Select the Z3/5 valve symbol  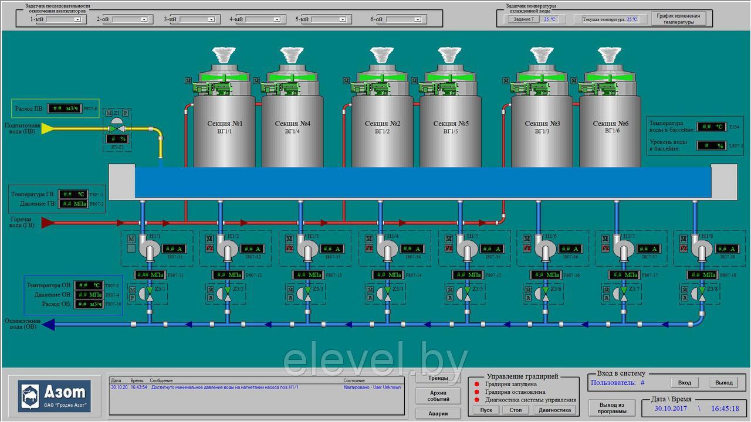point(466,292)
